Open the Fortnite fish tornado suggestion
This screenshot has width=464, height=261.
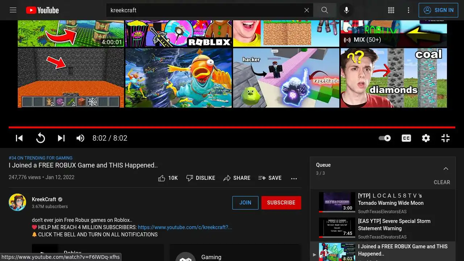point(178,78)
